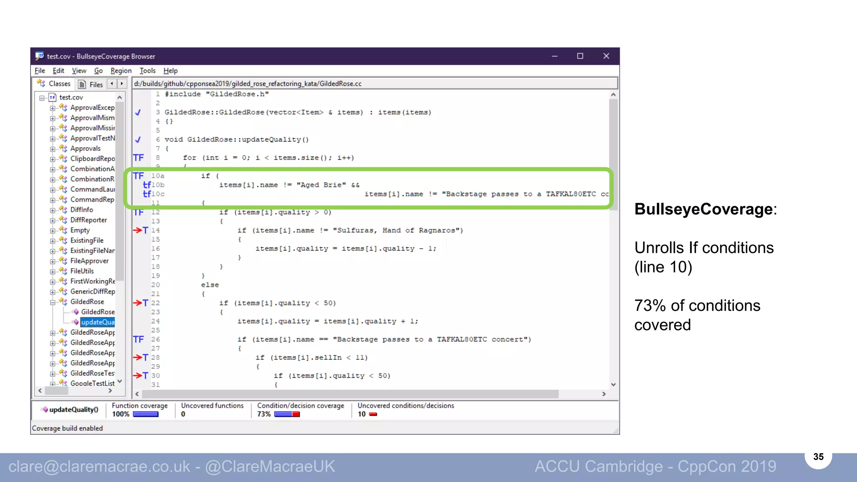
Task: Click the Uncovered conditions/decisions red indicator
Action: tap(373, 414)
